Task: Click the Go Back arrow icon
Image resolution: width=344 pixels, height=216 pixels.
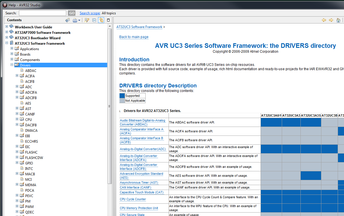Action: tap(324, 20)
